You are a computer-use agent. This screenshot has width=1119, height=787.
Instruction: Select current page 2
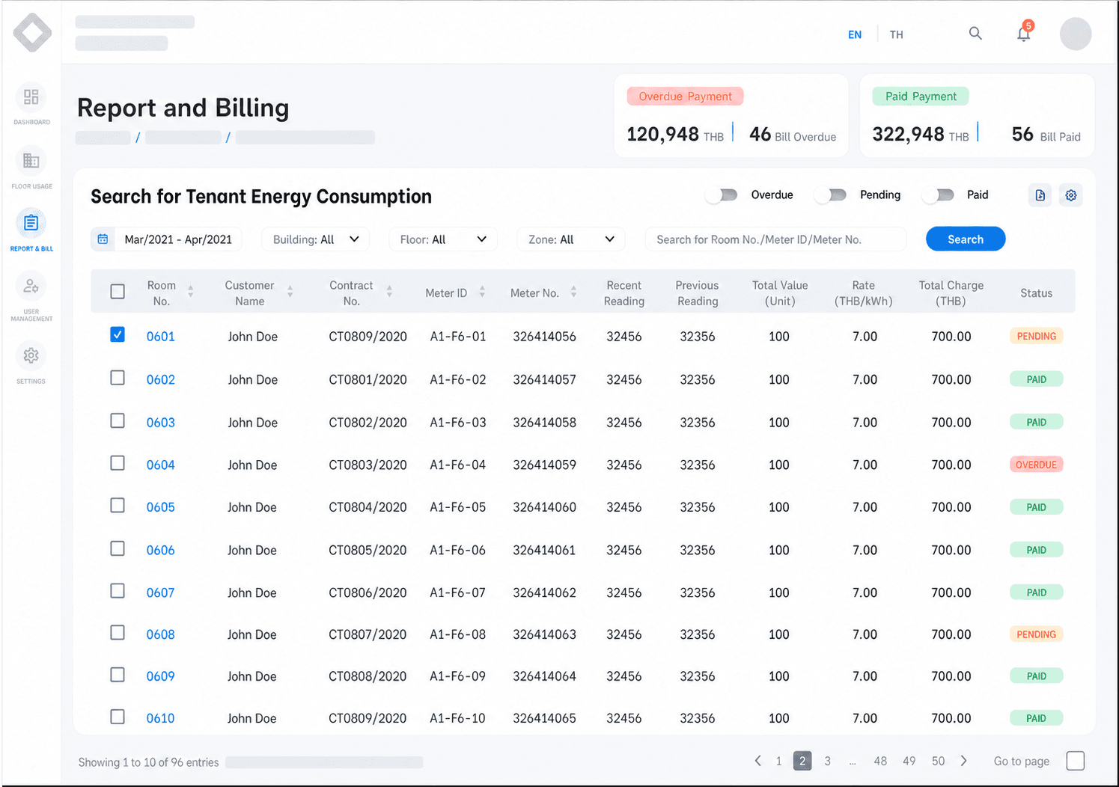coord(802,761)
